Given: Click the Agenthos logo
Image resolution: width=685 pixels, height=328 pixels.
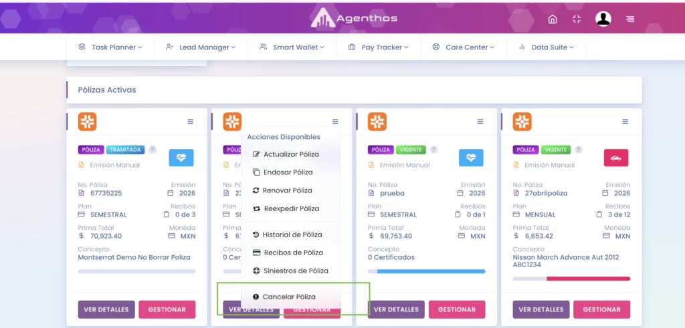Looking at the screenshot, I should [x=354, y=18].
